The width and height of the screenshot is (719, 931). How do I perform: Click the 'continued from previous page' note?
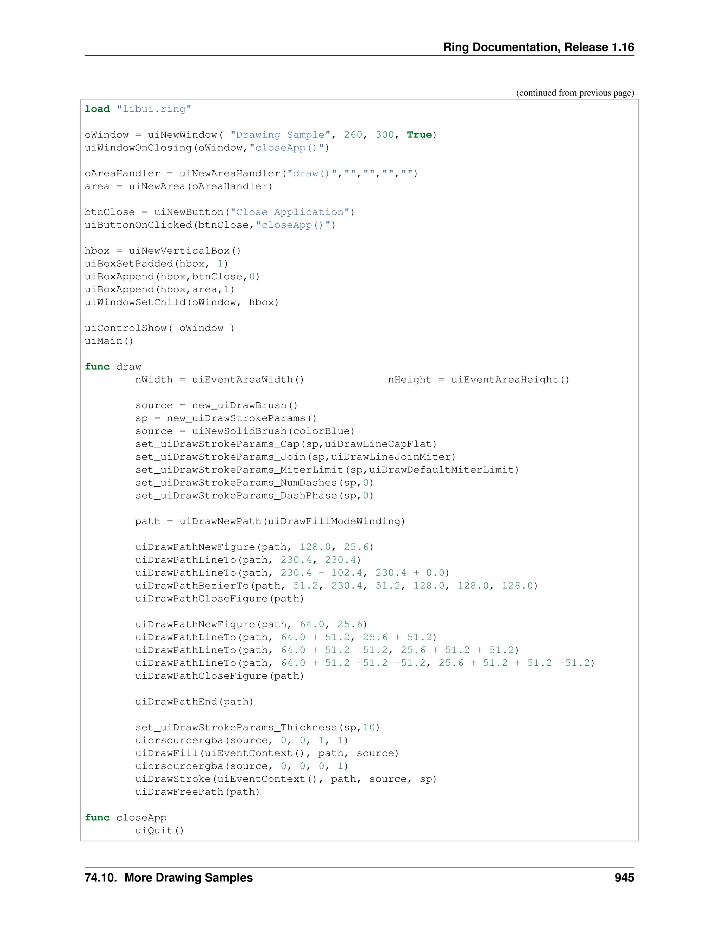[x=575, y=93]
